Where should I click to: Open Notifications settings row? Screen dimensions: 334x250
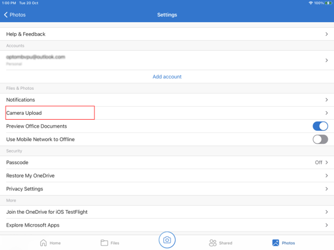167,100
